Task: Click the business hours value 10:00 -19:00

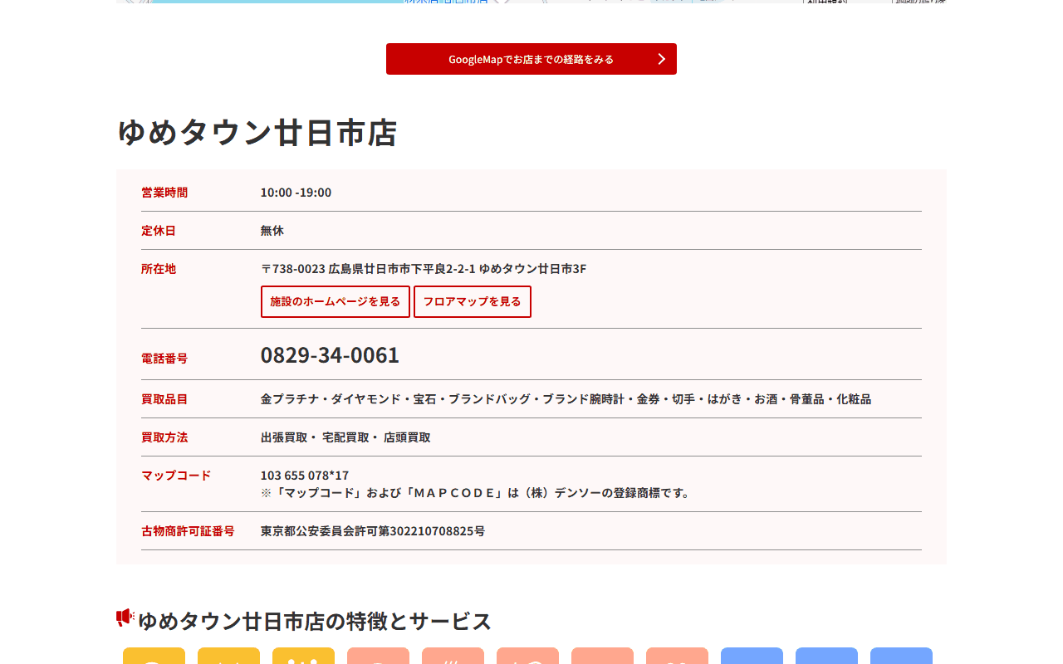Action: point(296,193)
